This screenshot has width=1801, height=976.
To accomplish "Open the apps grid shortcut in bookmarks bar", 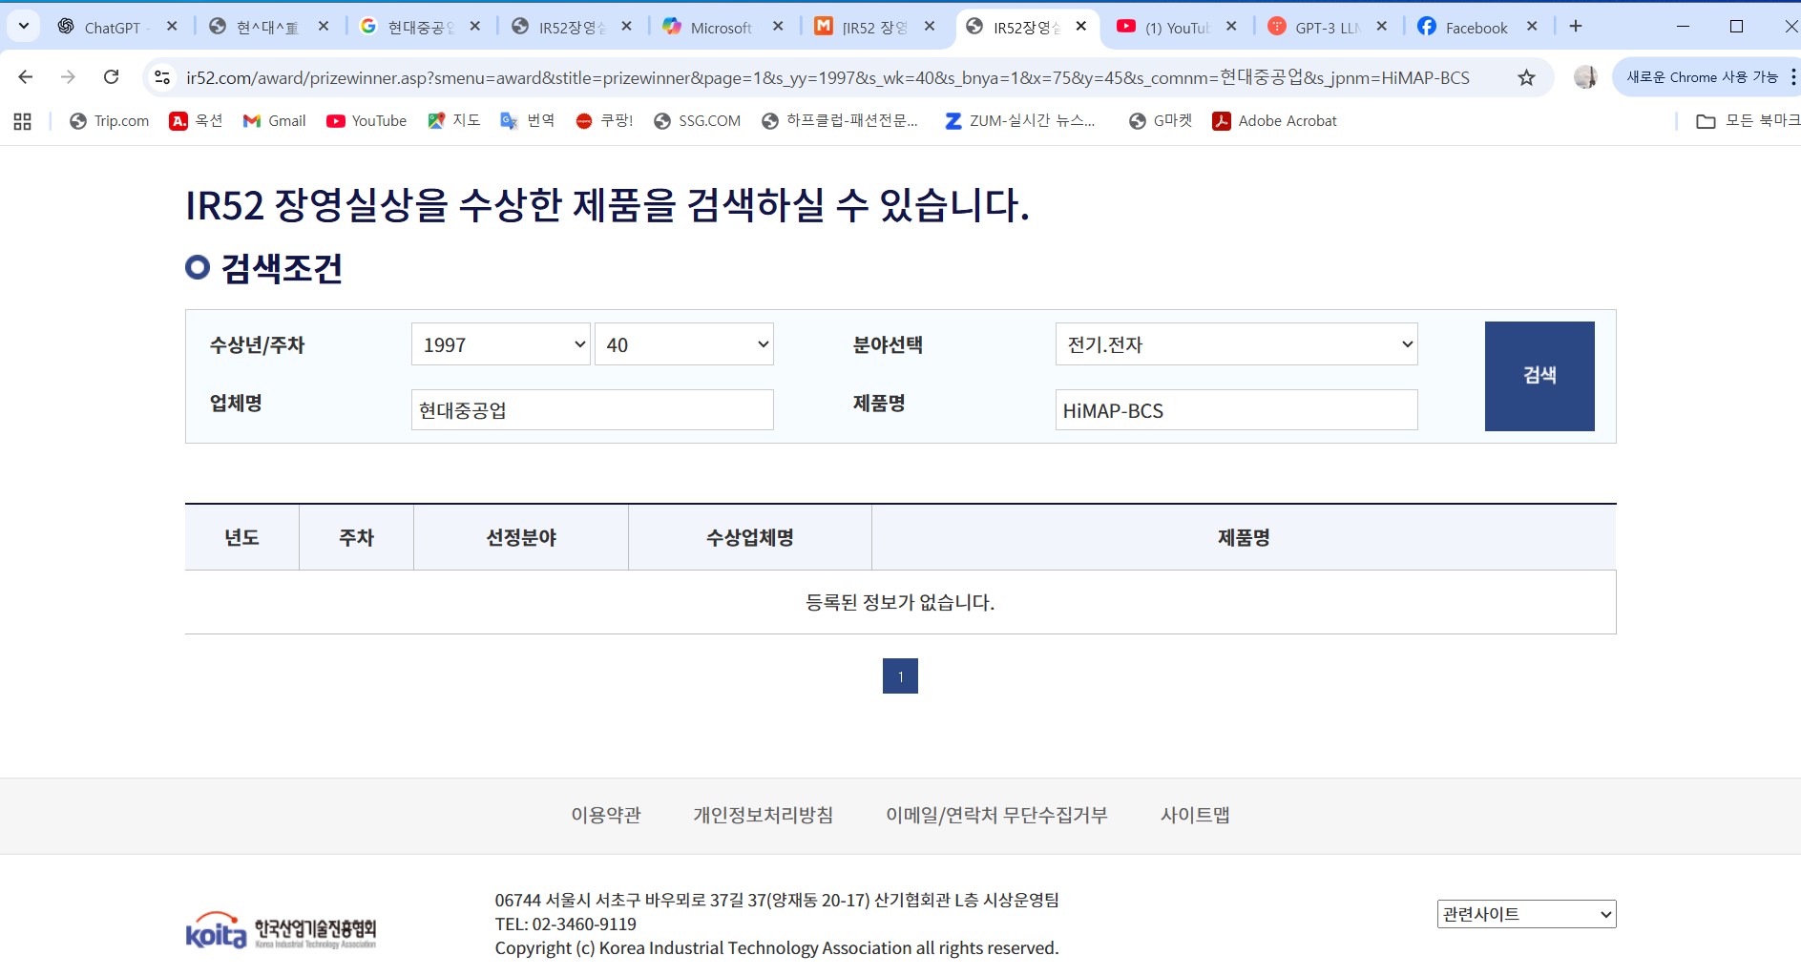I will [x=23, y=121].
